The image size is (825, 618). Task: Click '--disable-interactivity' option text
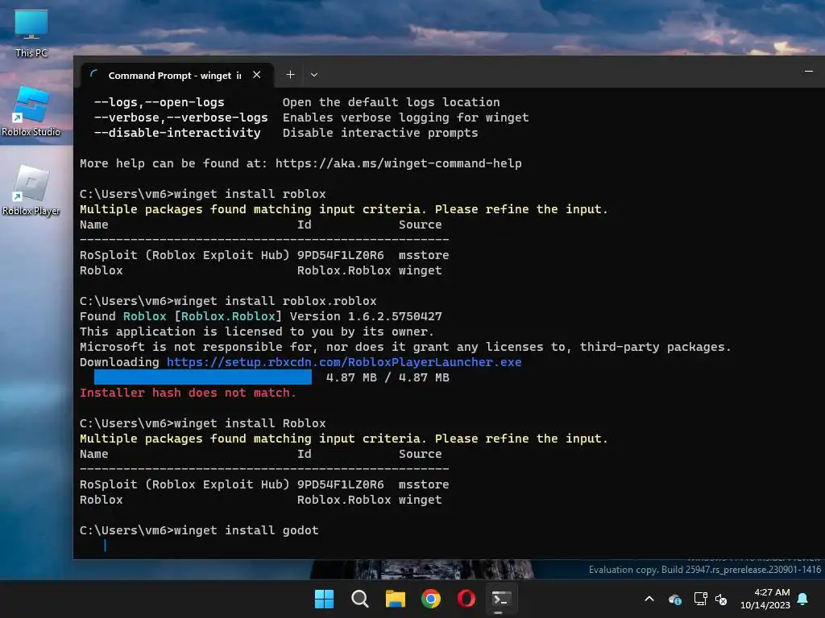click(x=176, y=133)
